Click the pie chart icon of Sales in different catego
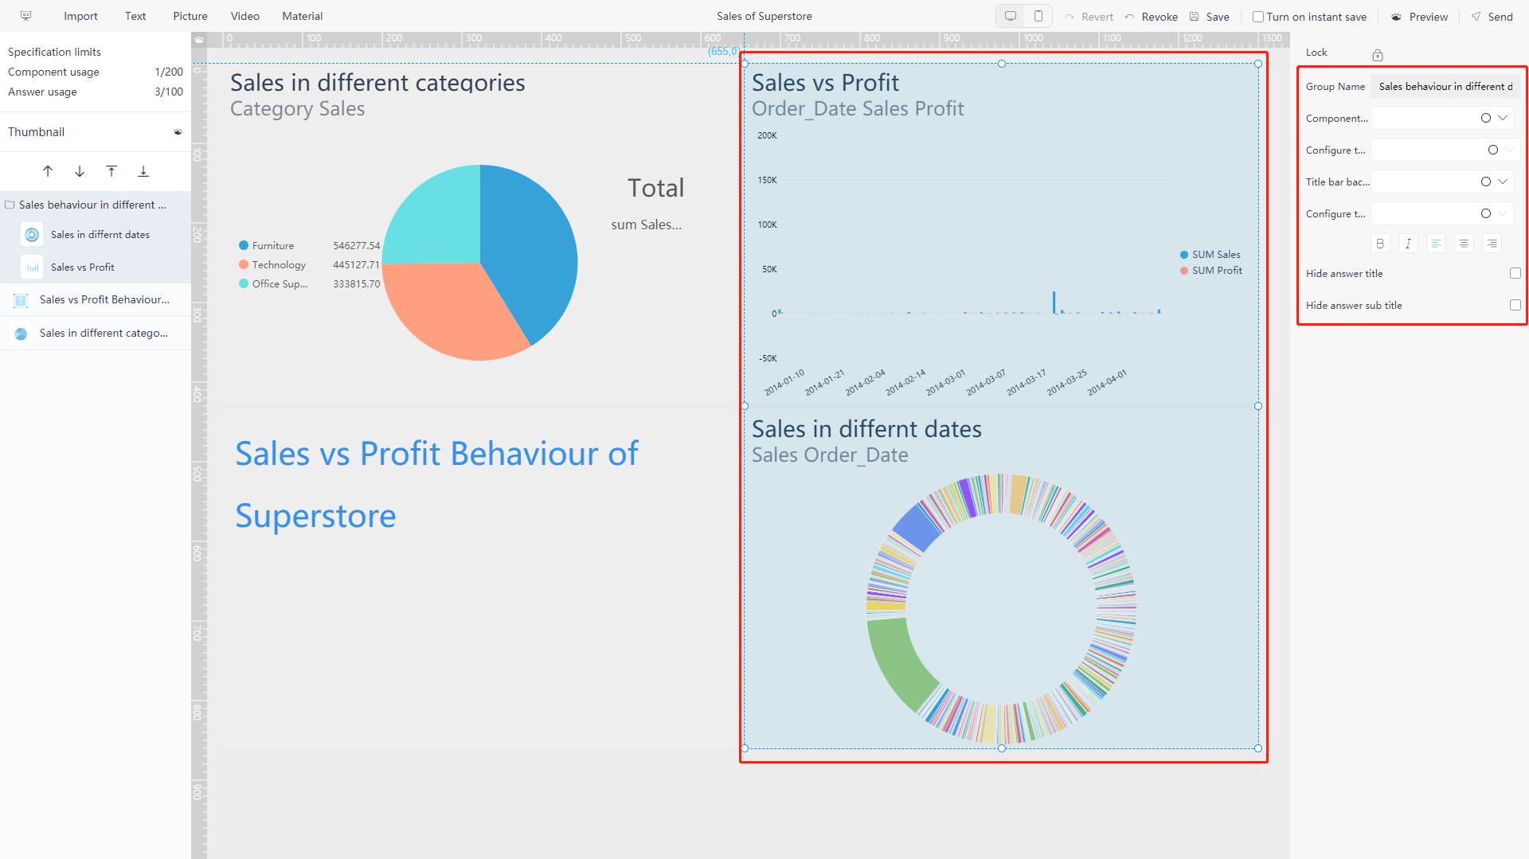 tap(22, 334)
